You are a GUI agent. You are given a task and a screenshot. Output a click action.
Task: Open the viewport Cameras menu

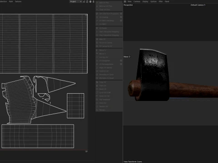click(x=137, y=1)
